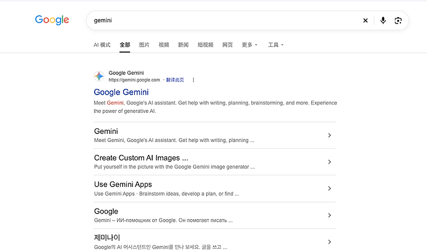Expand chevron on the Gemini sitelink row

click(x=329, y=135)
